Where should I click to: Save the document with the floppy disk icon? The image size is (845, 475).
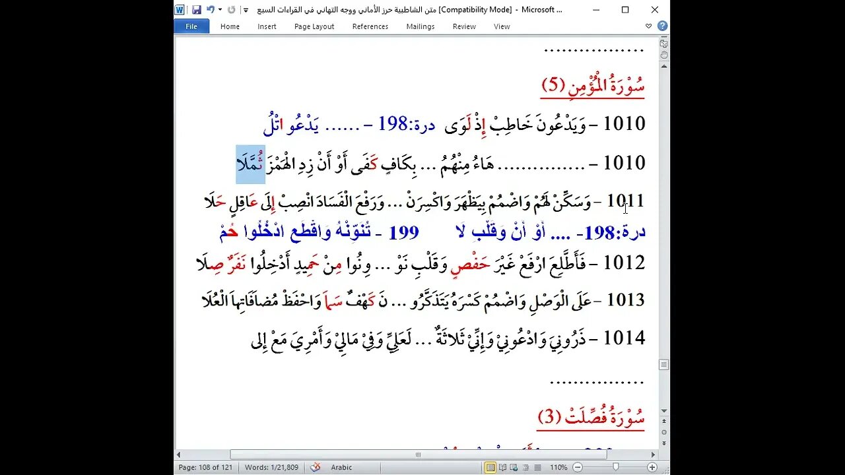196,10
